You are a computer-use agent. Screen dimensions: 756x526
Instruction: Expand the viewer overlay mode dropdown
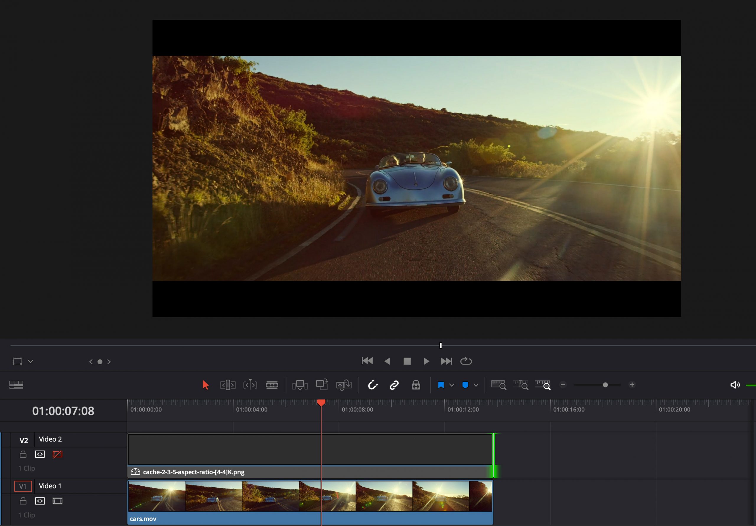[30, 361]
